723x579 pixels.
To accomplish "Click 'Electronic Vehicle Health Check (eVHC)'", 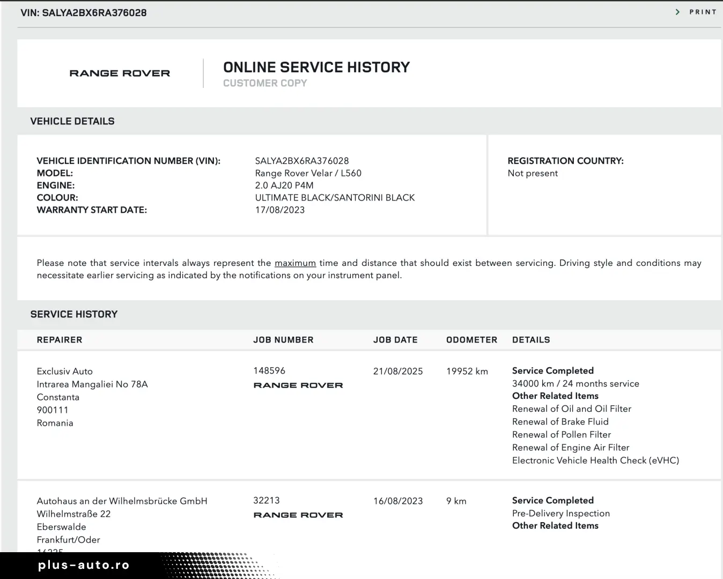I will point(595,461).
